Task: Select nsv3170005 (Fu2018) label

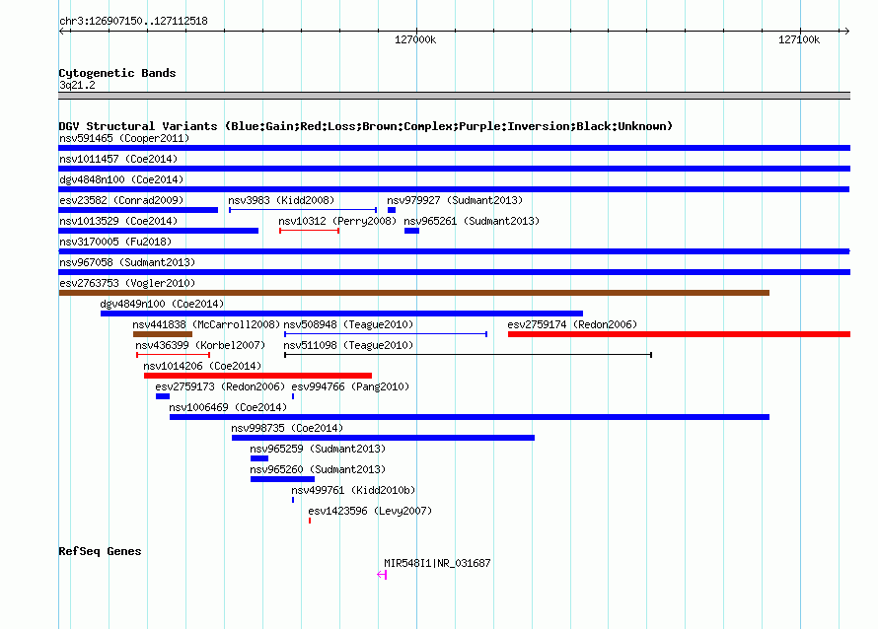Action: coord(115,242)
